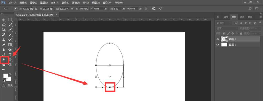The image size is (263, 101).
Task: Switch to the 通道 panel tab
Action: pyautogui.click(x=242, y=17)
